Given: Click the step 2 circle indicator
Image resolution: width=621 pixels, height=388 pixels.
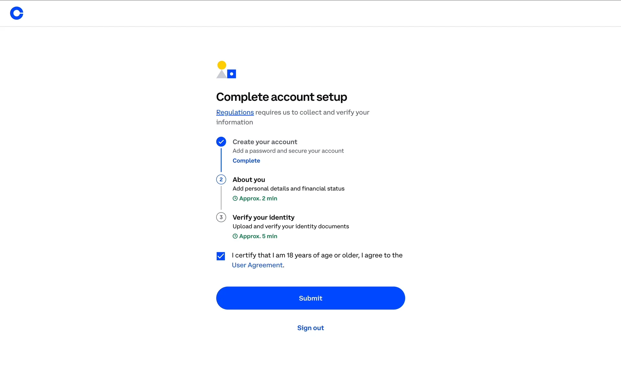Looking at the screenshot, I should tap(221, 179).
